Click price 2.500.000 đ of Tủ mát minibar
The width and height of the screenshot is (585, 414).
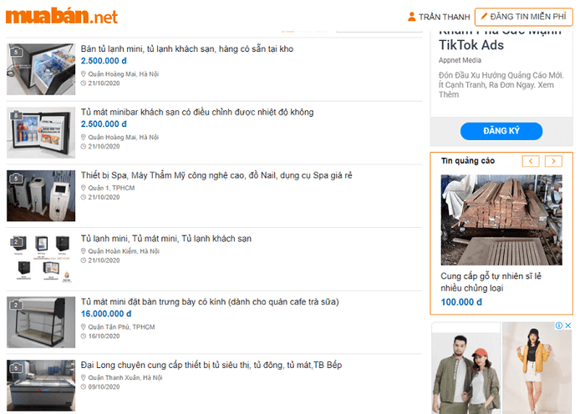coord(104,124)
